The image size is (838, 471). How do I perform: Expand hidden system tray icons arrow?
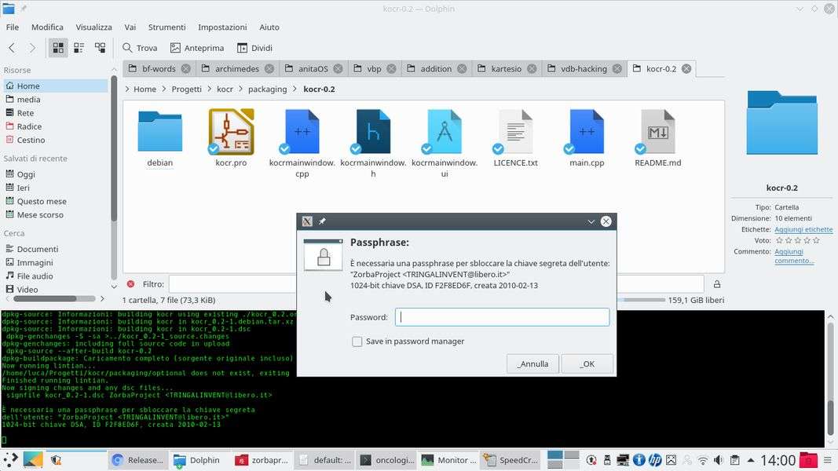(749, 460)
